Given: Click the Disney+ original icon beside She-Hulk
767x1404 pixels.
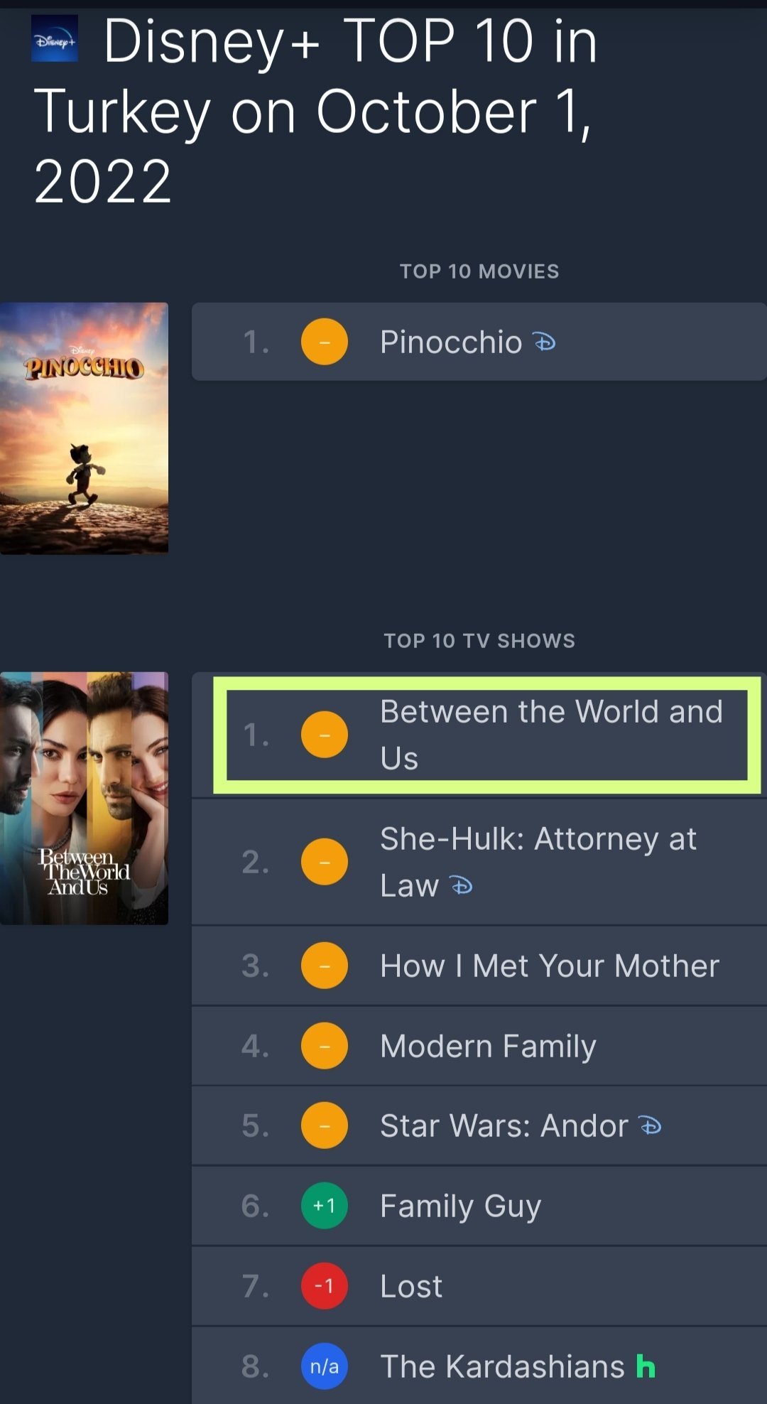Looking at the screenshot, I should (462, 886).
